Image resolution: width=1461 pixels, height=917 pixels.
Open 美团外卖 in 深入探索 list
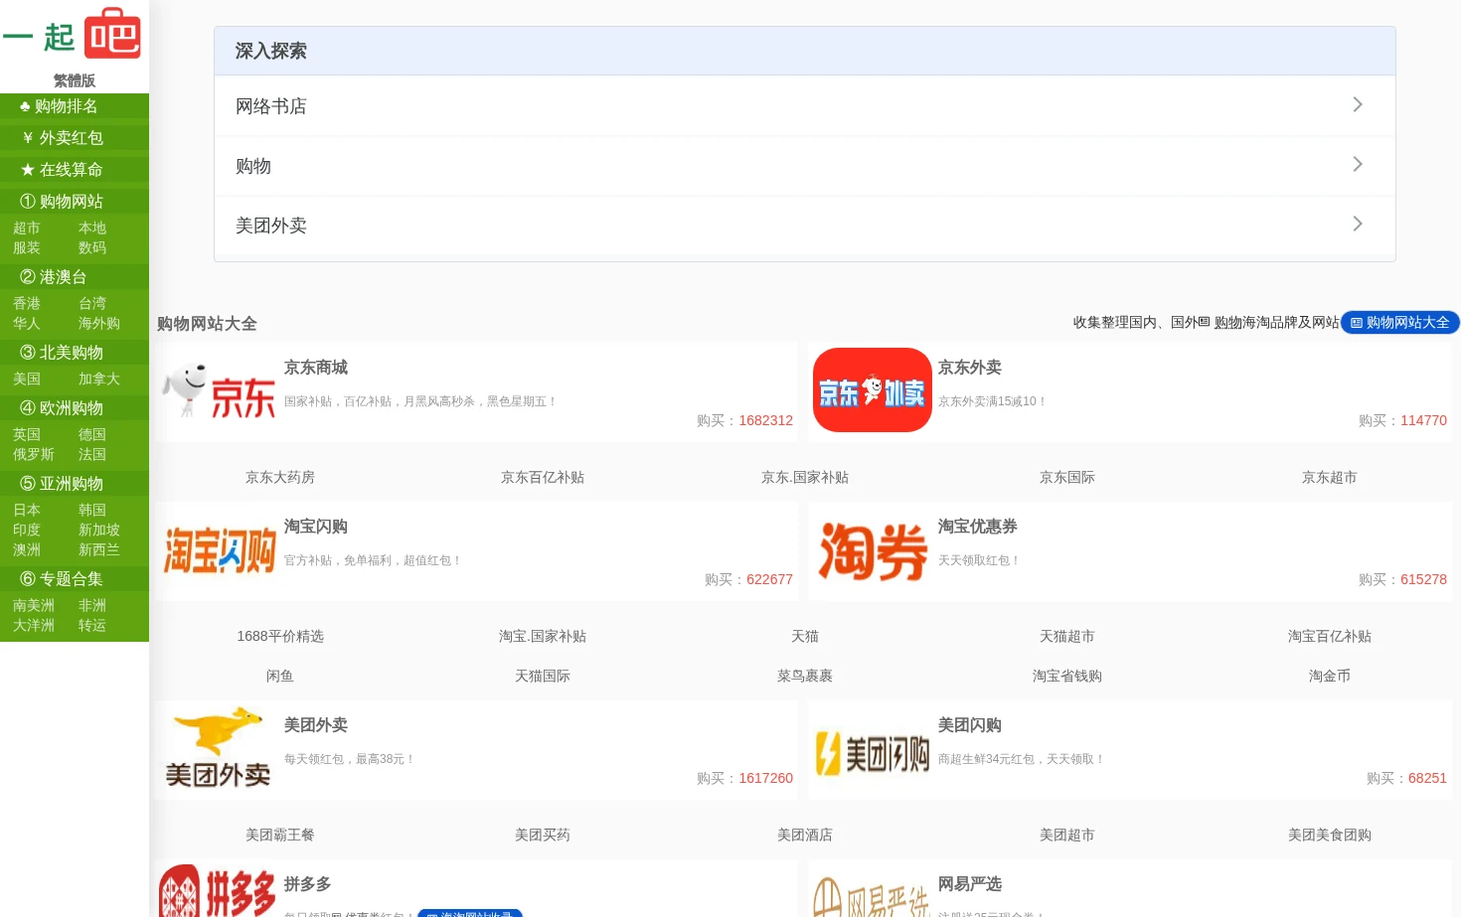(x=805, y=226)
